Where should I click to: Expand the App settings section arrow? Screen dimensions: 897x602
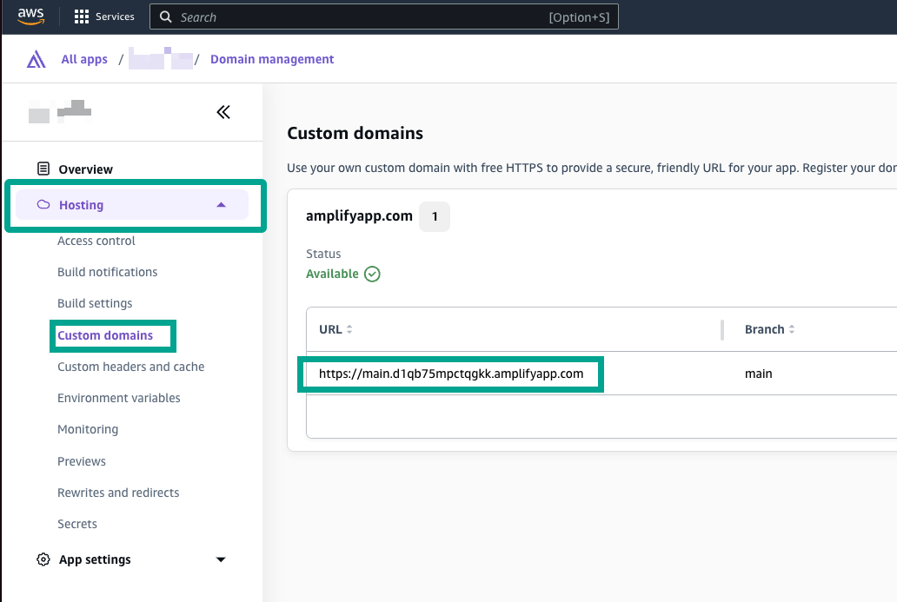click(221, 559)
